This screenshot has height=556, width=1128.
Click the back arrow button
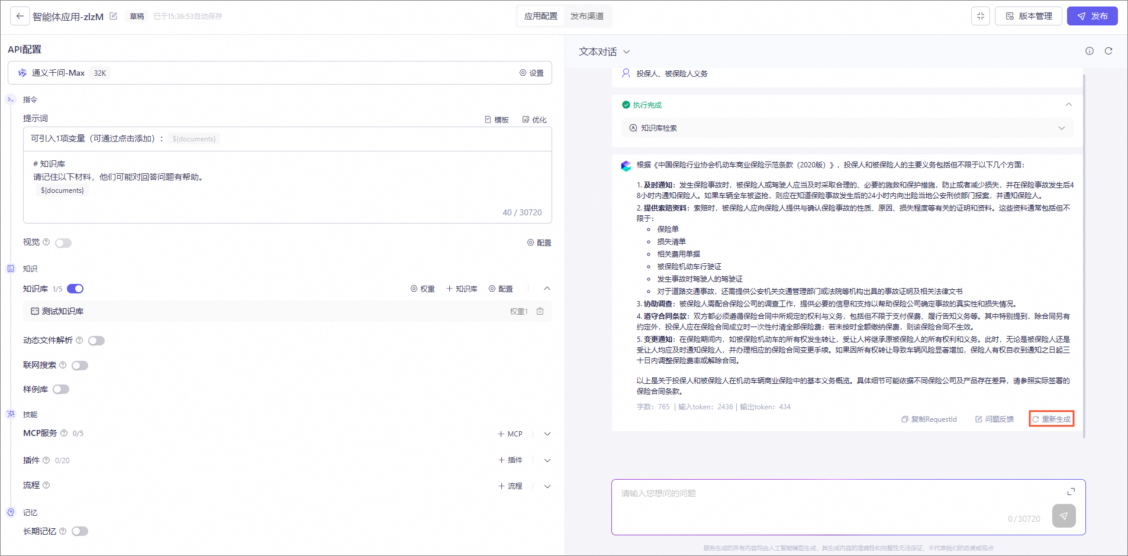pos(20,17)
